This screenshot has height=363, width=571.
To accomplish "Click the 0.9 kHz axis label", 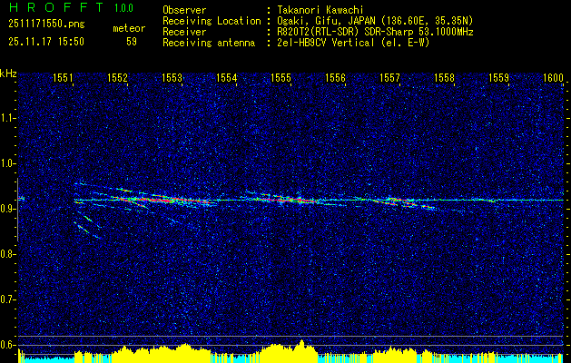I will pyautogui.click(x=6, y=209).
